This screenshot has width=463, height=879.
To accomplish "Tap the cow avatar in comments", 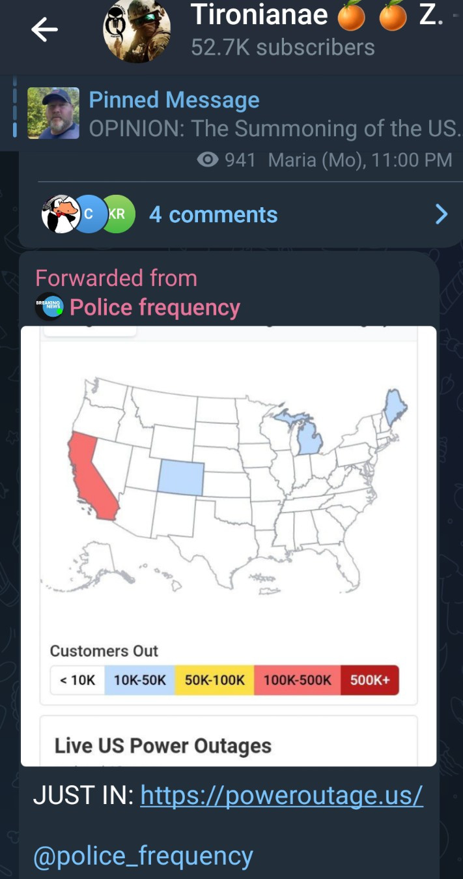I will tap(61, 214).
